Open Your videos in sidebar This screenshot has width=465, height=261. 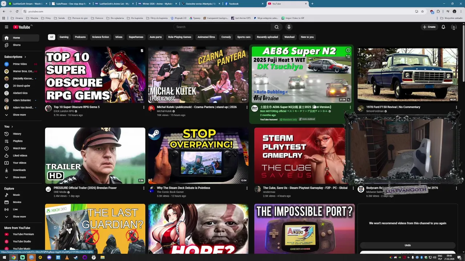(x=20, y=163)
